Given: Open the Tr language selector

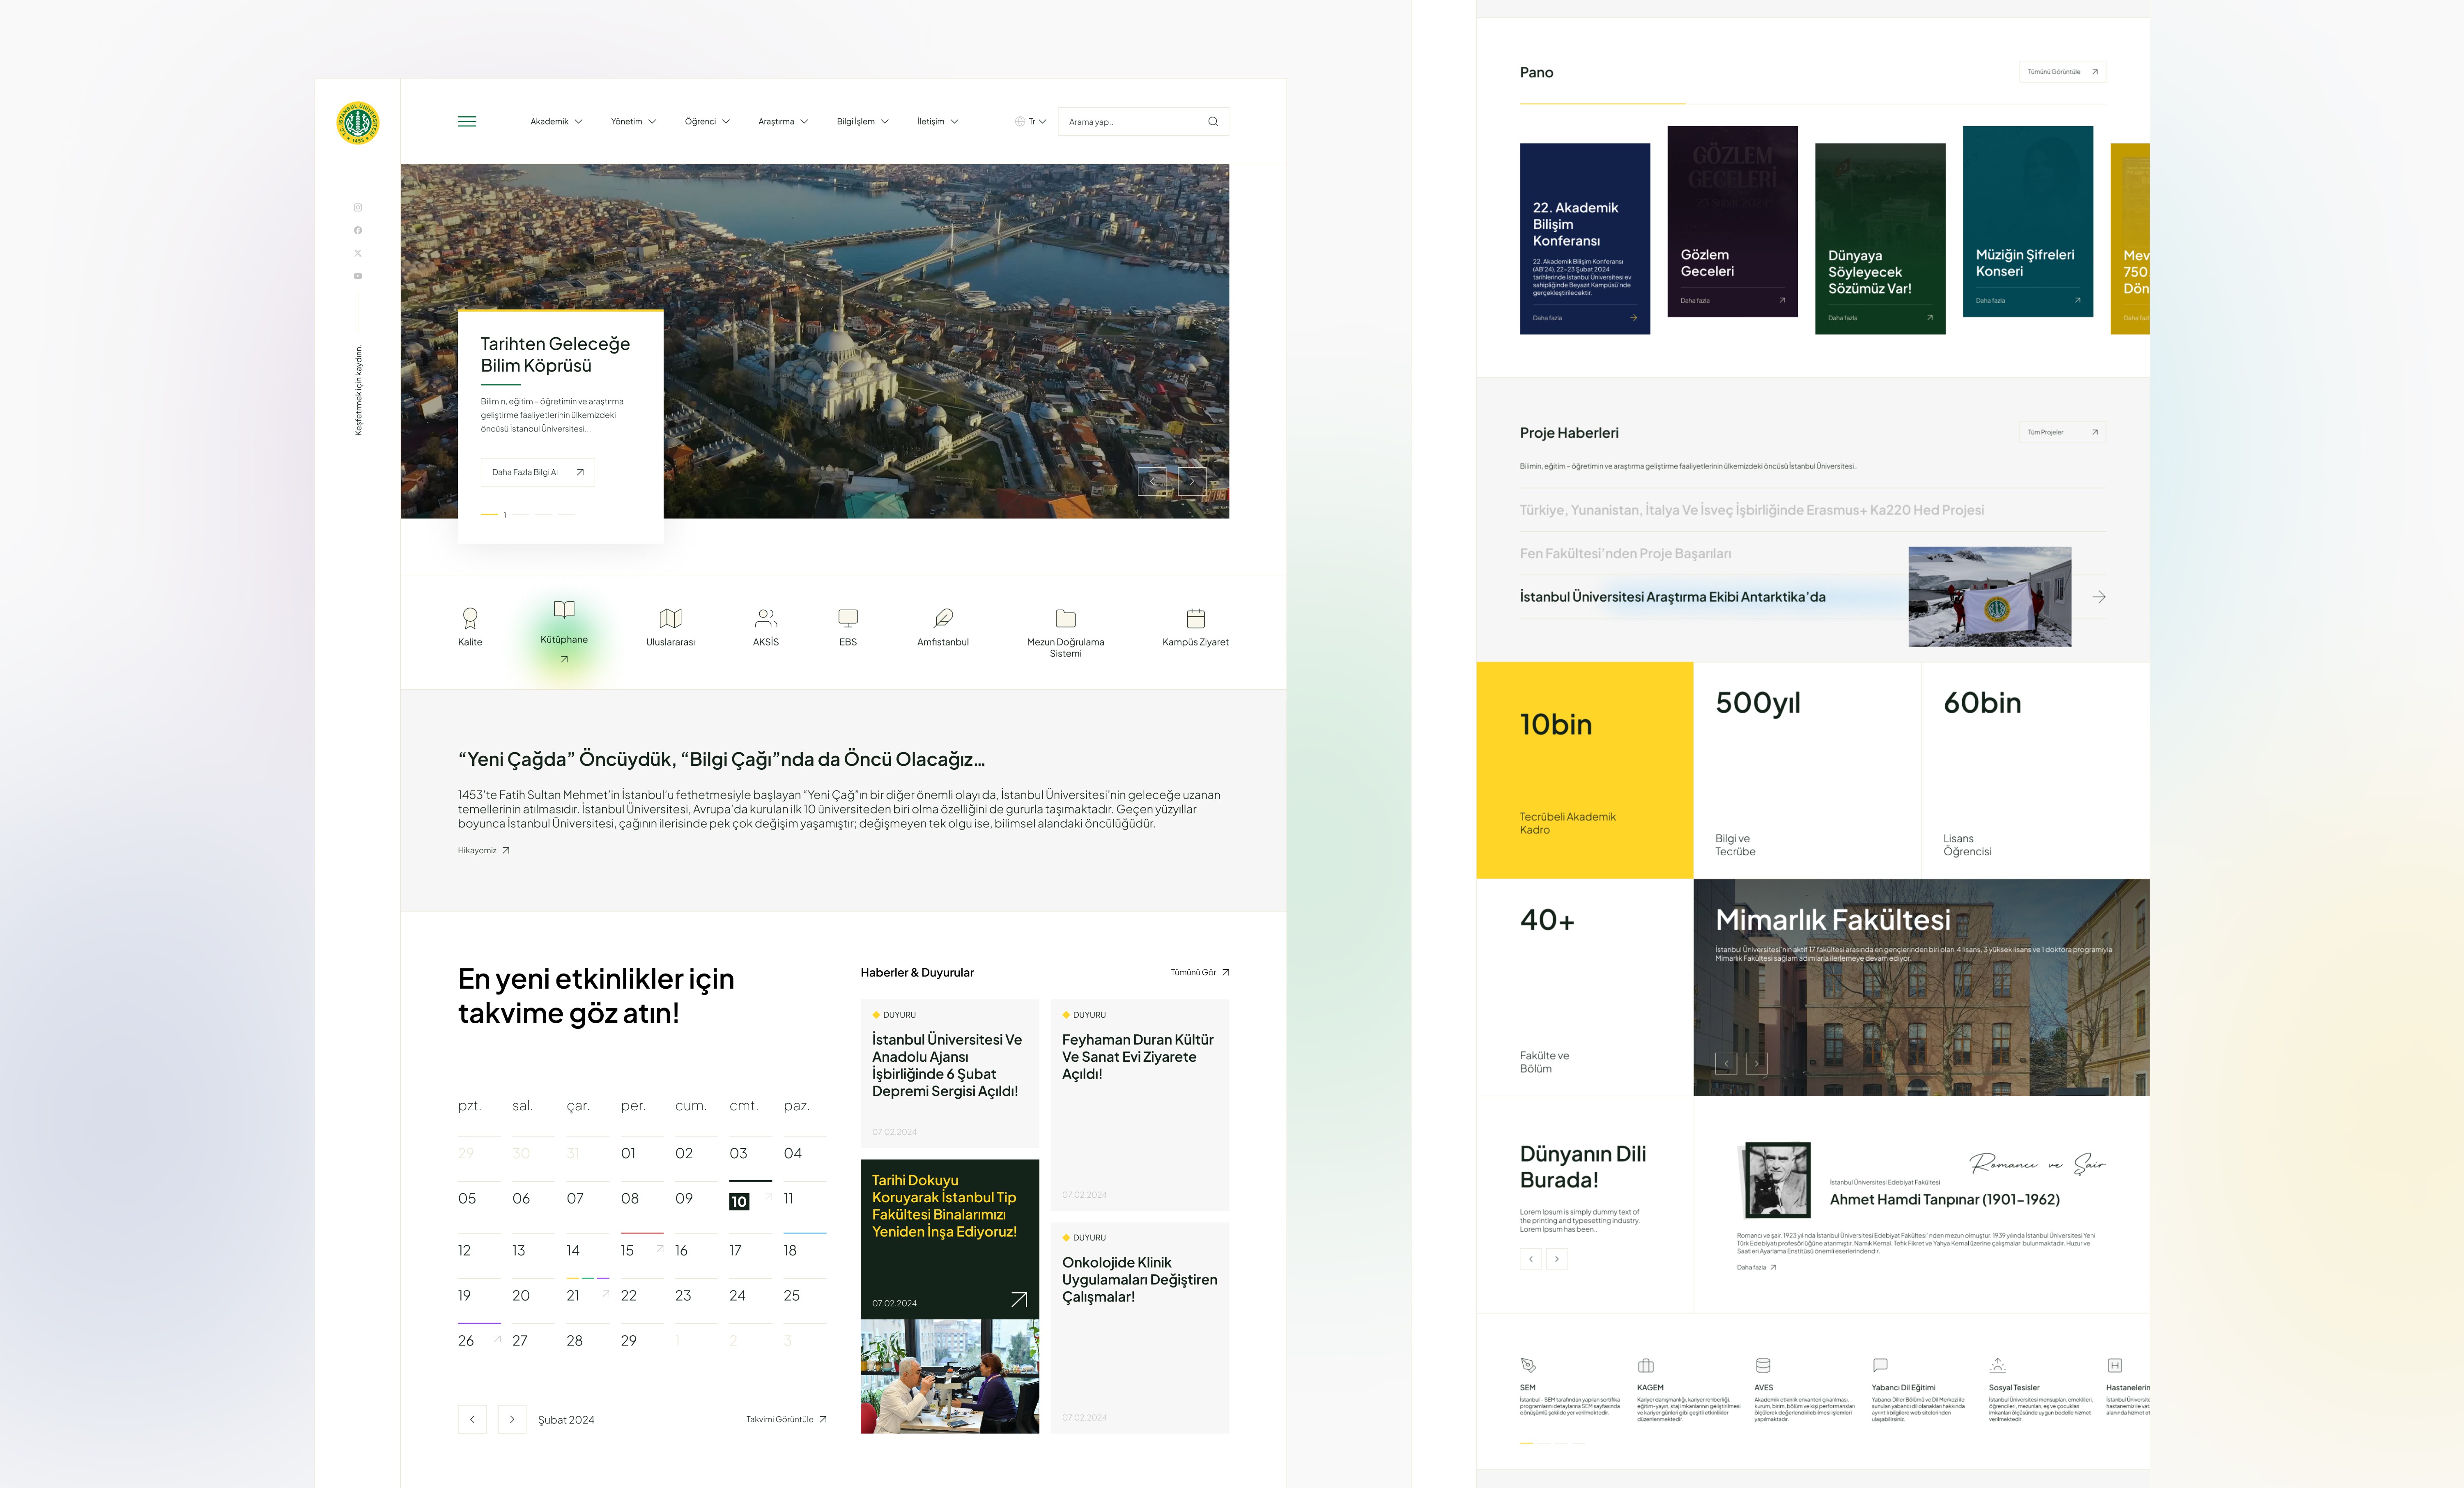Looking at the screenshot, I should pyautogui.click(x=1031, y=122).
